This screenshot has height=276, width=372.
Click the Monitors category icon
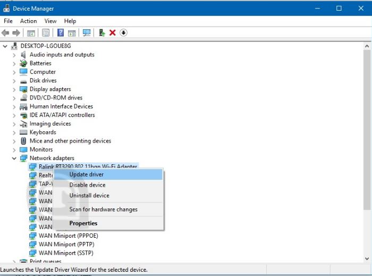(x=23, y=149)
